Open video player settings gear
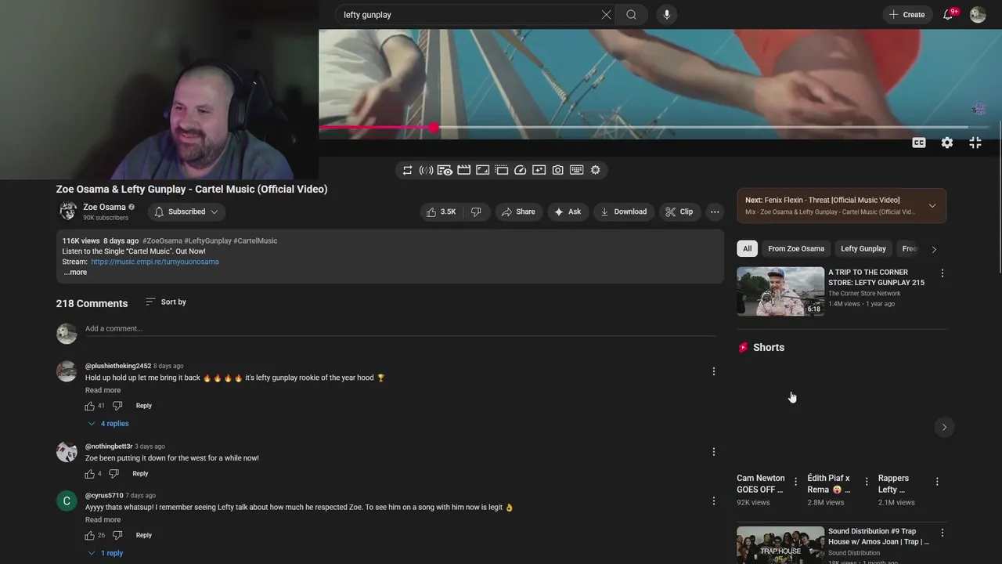1002x564 pixels. 947,143
